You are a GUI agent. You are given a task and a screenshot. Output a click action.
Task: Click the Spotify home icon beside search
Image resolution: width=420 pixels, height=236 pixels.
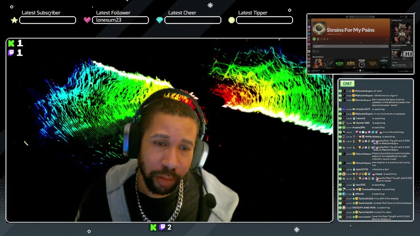pyautogui.click(x=347, y=17)
